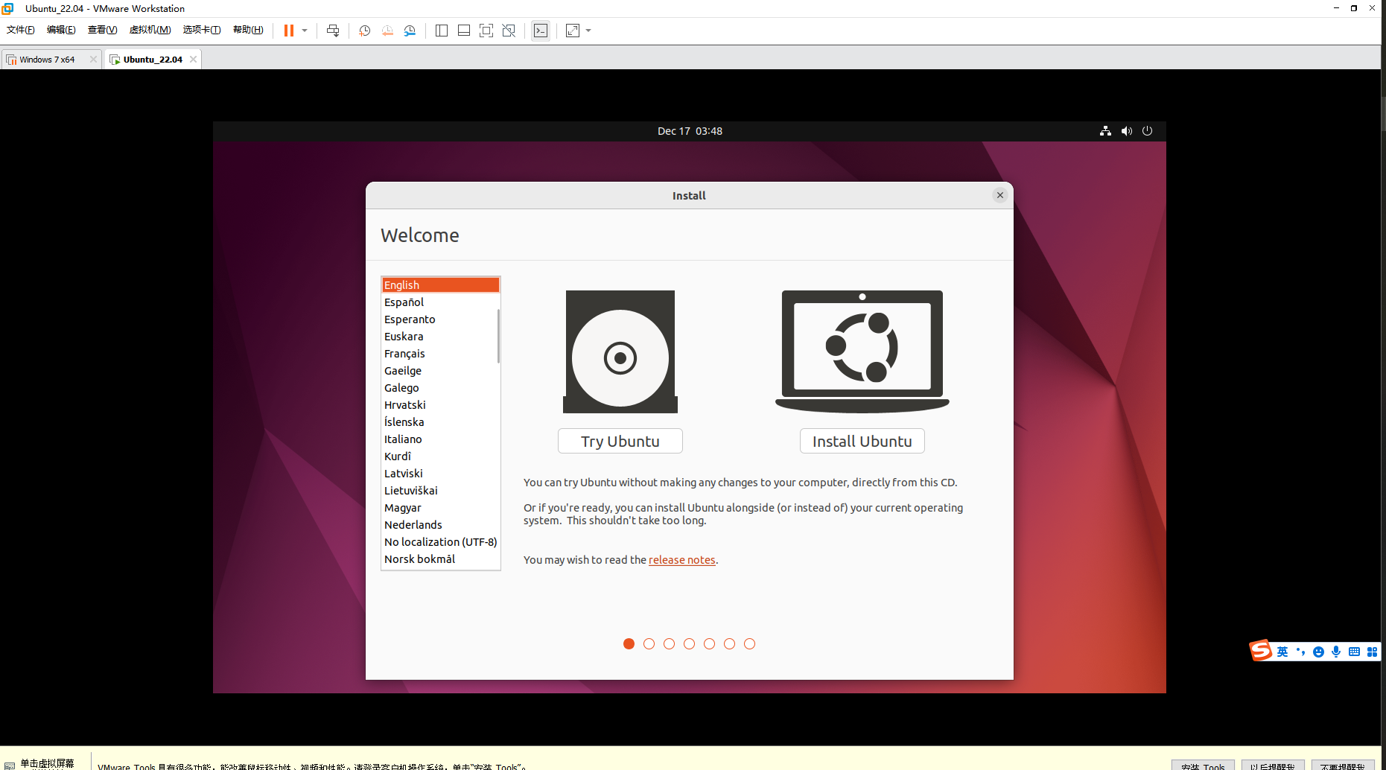Open the release notes link

[681, 560]
